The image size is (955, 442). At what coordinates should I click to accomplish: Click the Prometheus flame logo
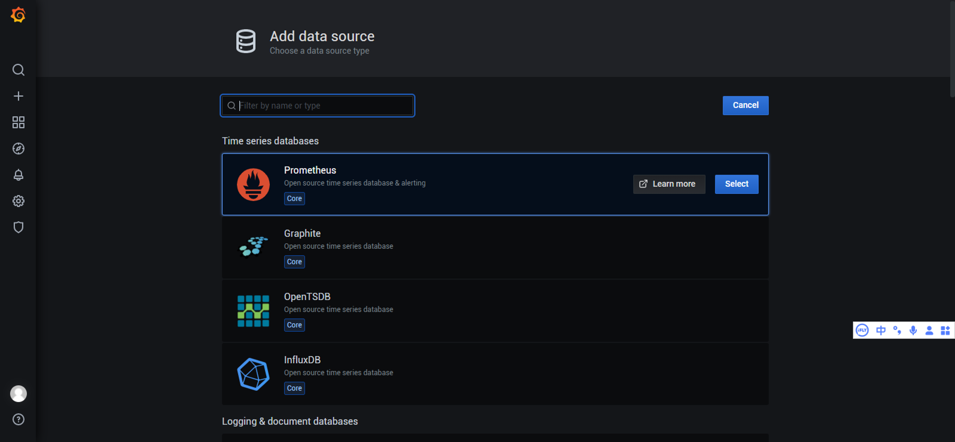[x=253, y=185]
